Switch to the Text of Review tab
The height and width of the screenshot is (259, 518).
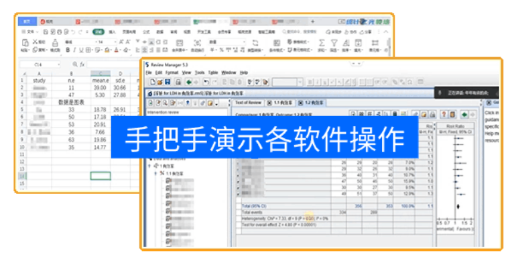point(248,103)
